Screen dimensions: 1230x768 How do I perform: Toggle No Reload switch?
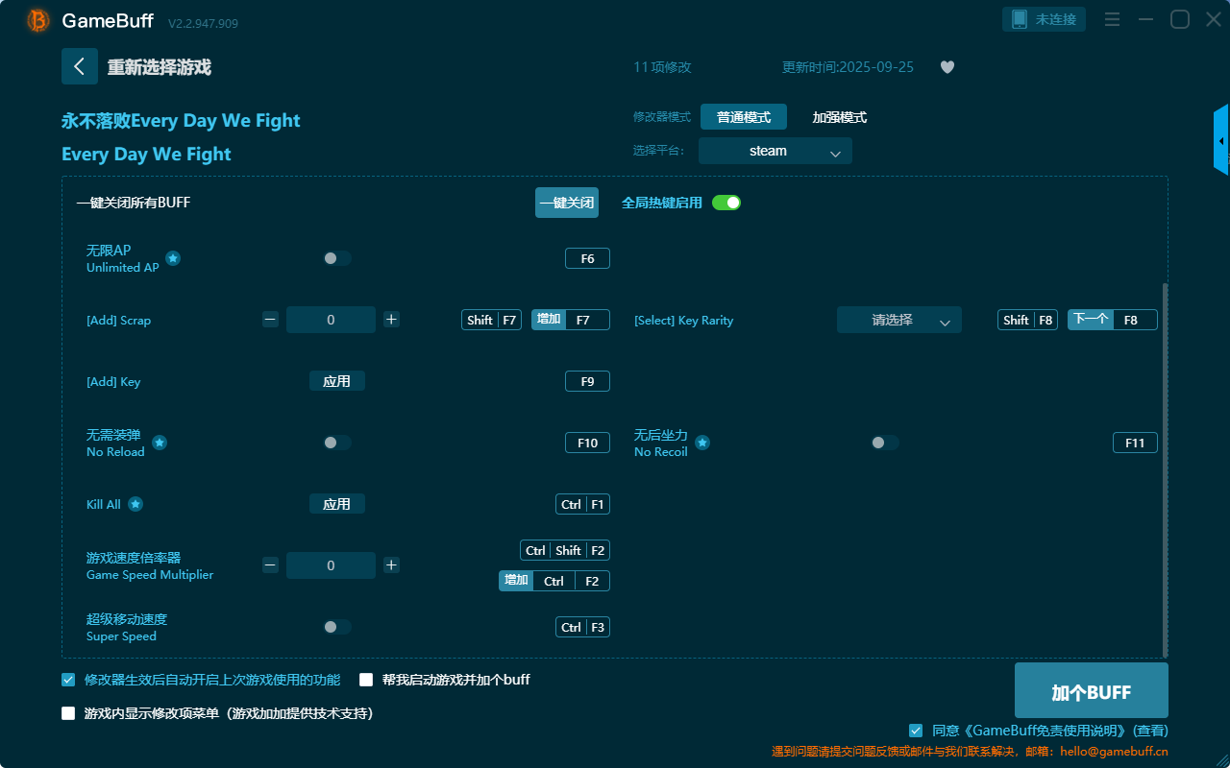pyautogui.click(x=337, y=443)
